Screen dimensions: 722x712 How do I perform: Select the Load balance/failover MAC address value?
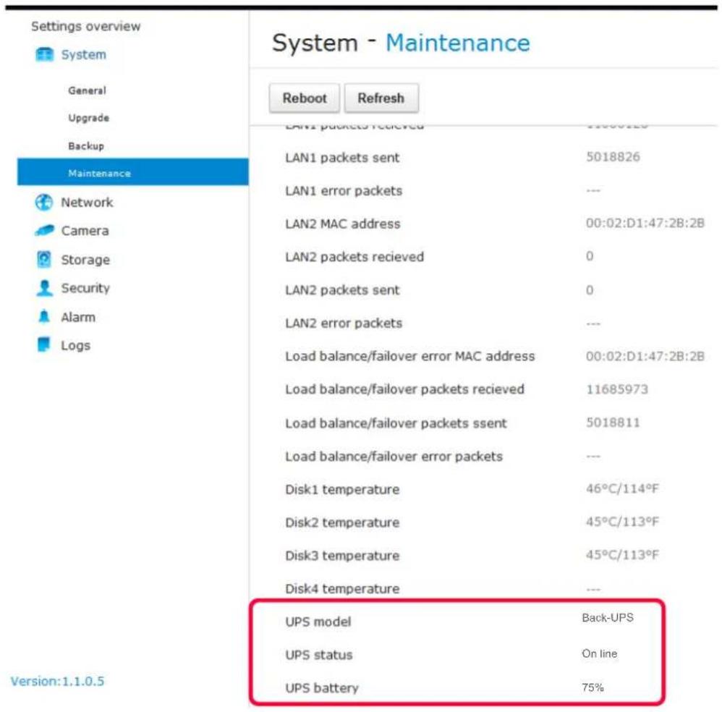[645, 356]
